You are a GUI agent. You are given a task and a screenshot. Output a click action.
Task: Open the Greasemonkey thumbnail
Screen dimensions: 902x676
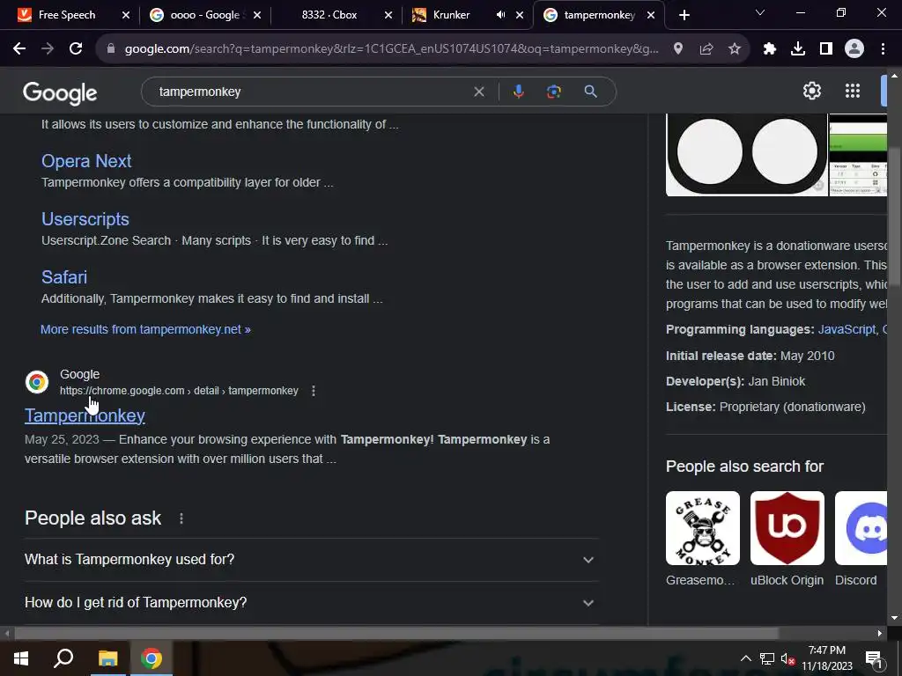702,528
